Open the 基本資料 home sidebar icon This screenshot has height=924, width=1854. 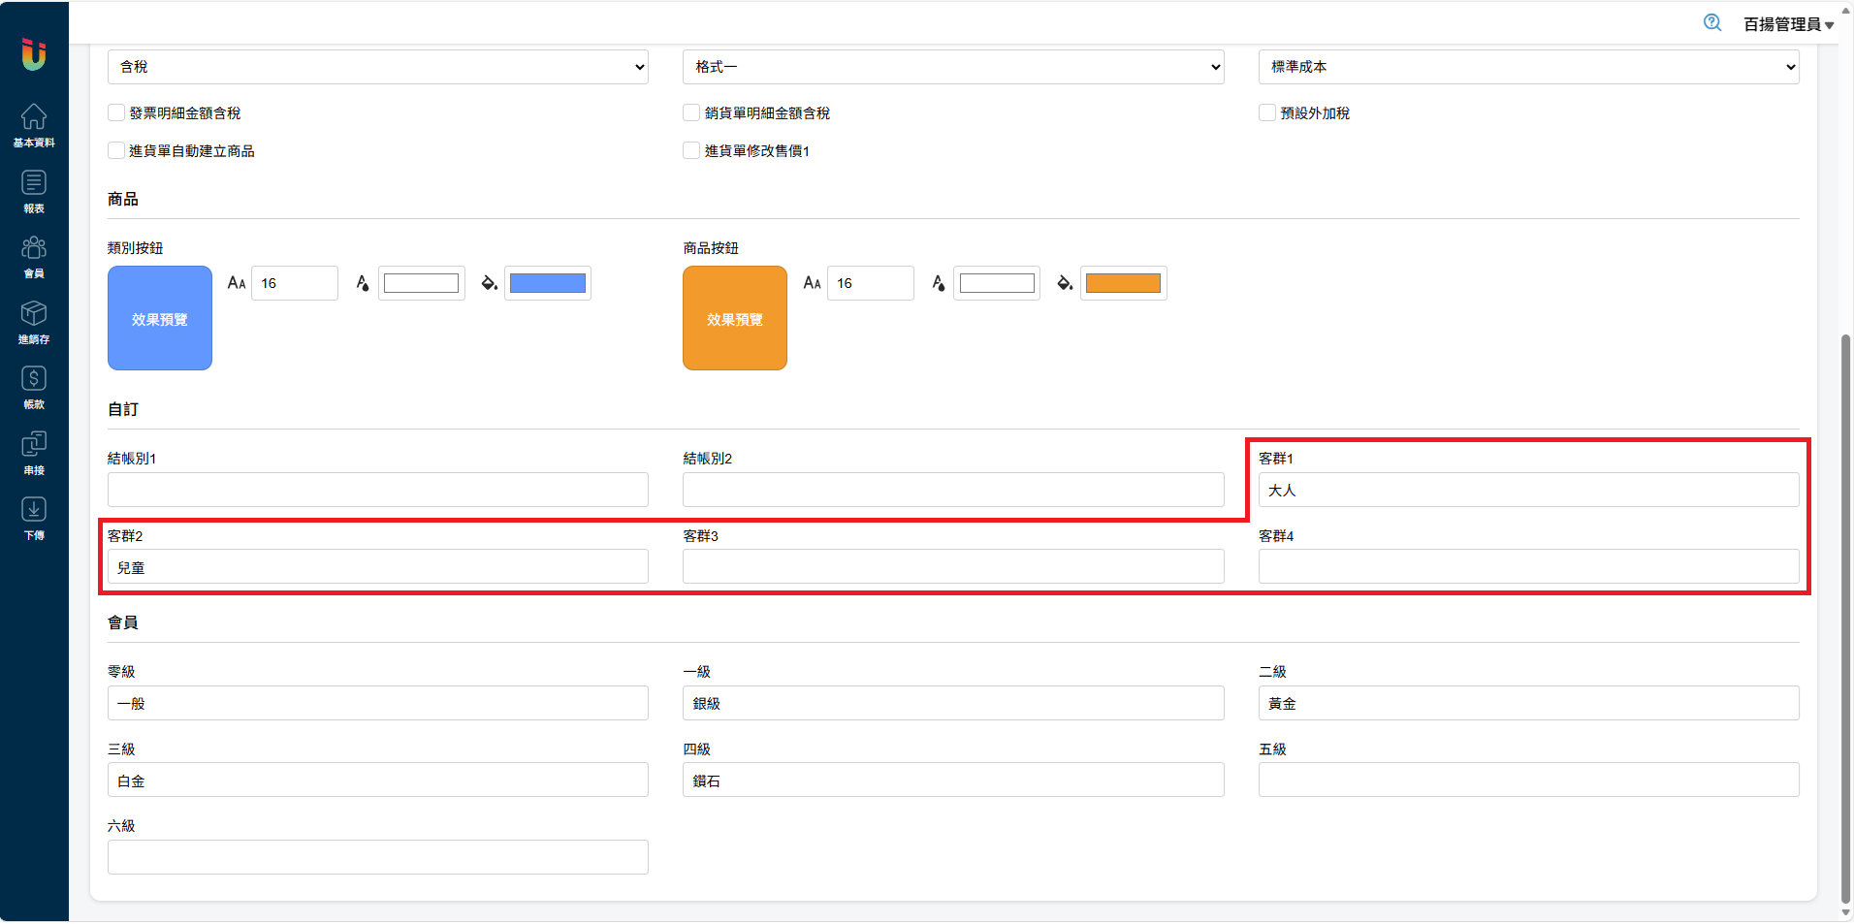34,125
